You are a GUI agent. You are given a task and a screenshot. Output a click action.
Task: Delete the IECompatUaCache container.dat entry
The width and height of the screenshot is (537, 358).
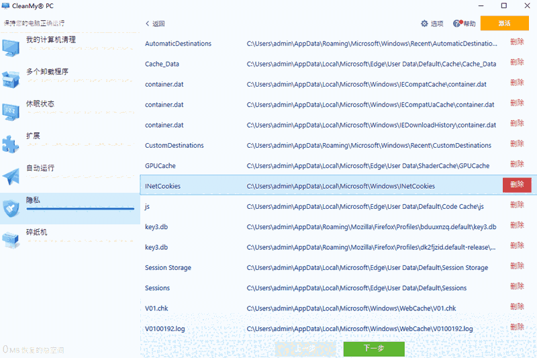517,103
